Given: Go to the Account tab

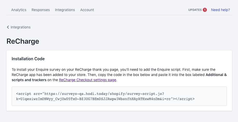Looking at the screenshot, I should 87,10.
